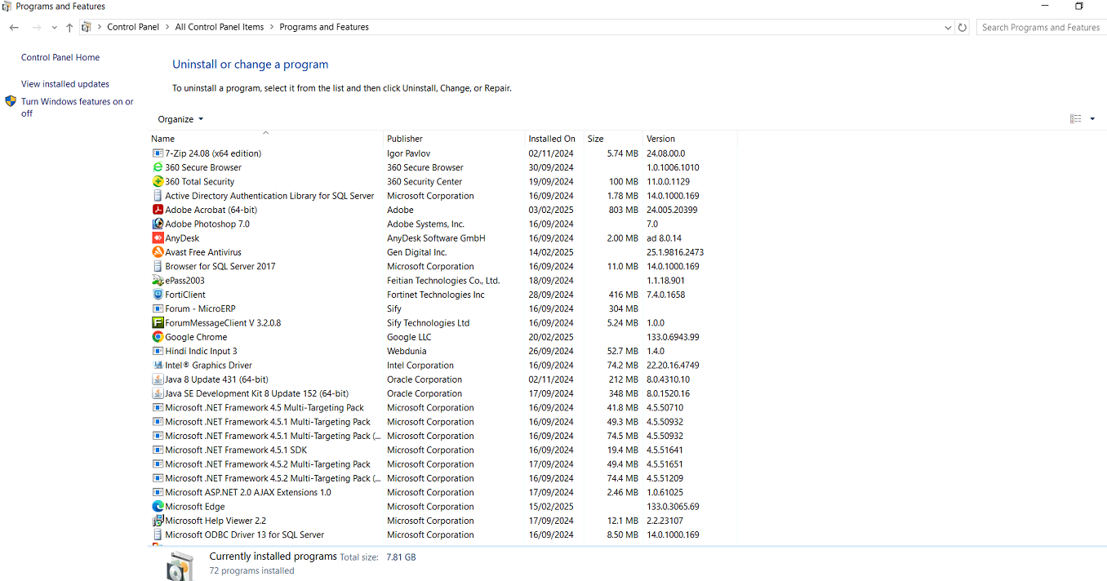Screen dimensions: 1107x581
Task: Sort by the Version column header
Action: point(690,139)
